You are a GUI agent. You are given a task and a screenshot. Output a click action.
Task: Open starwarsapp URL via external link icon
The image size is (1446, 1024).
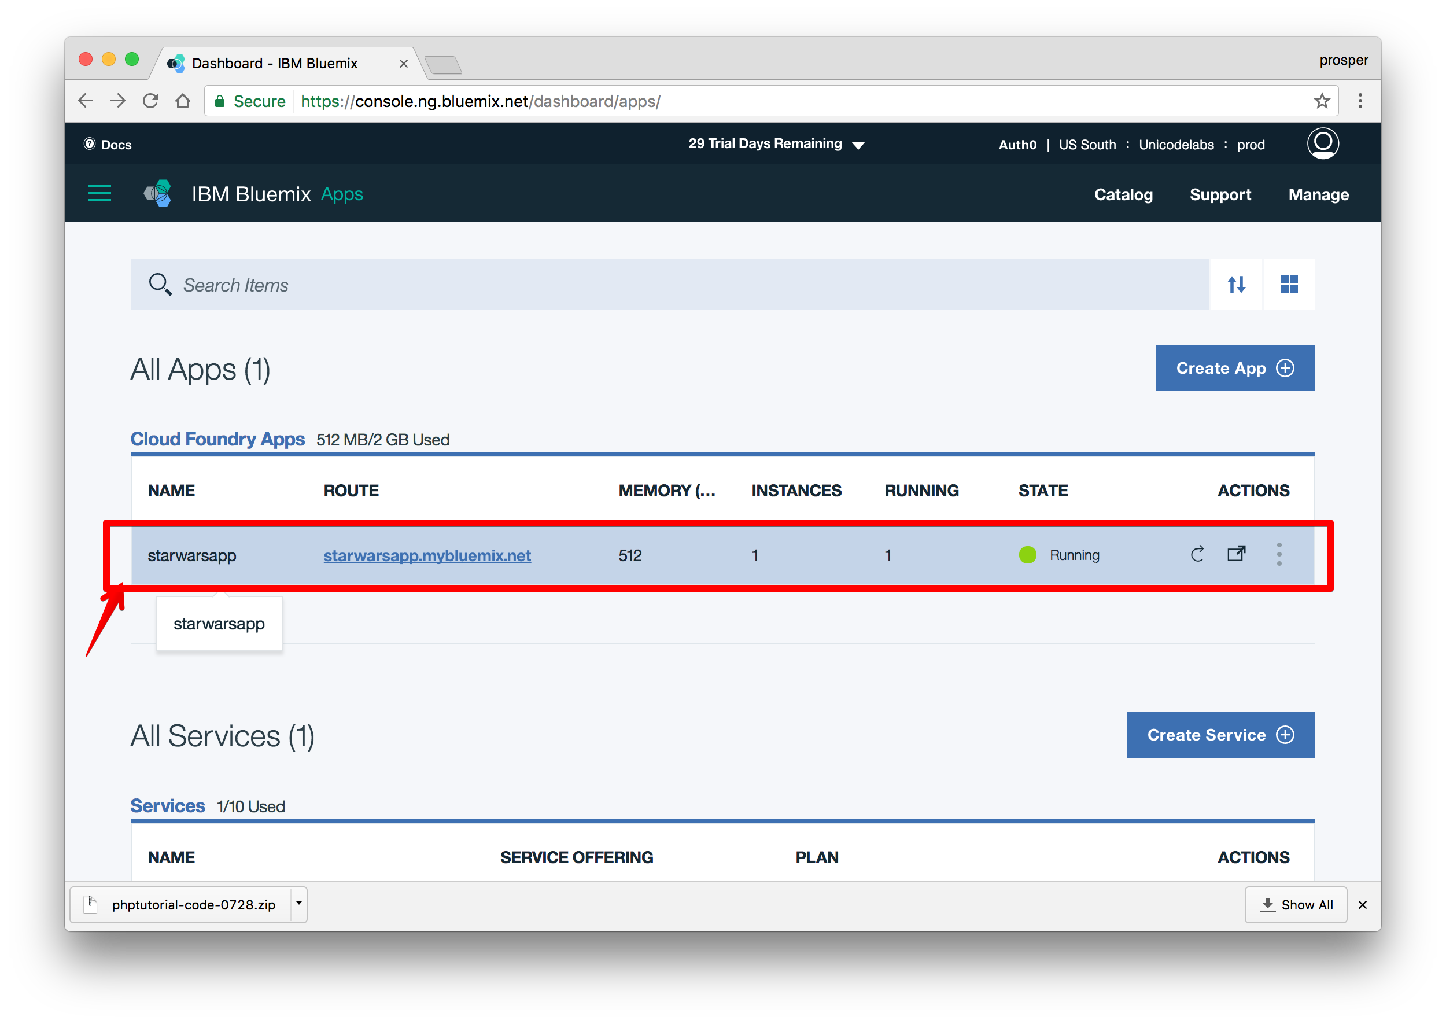tap(1235, 554)
